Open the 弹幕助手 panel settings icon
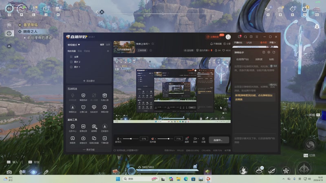 (x=269, y=52)
